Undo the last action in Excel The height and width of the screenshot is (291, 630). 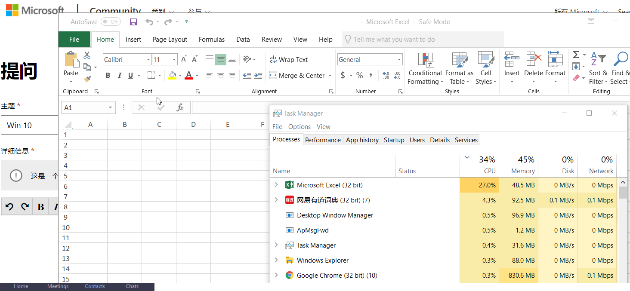(149, 22)
